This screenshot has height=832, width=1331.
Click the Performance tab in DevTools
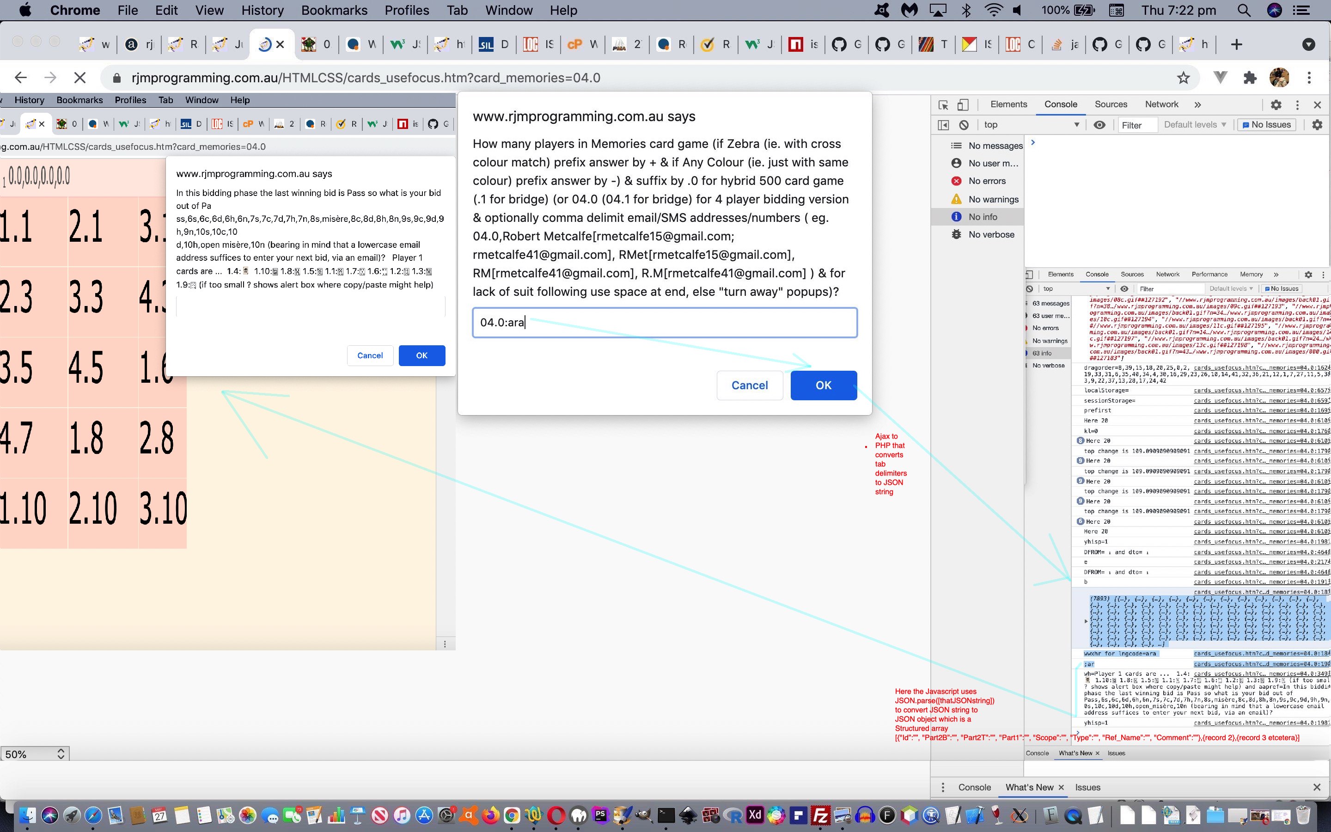[x=1209, y=274]
